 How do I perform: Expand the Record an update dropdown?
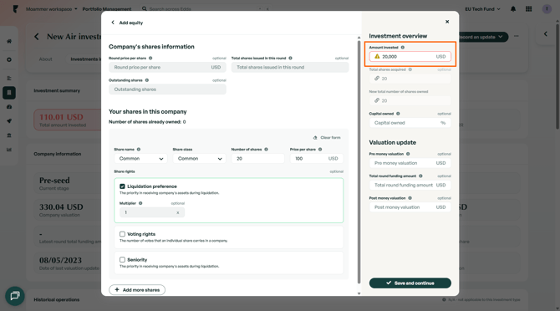coord(500,37)
